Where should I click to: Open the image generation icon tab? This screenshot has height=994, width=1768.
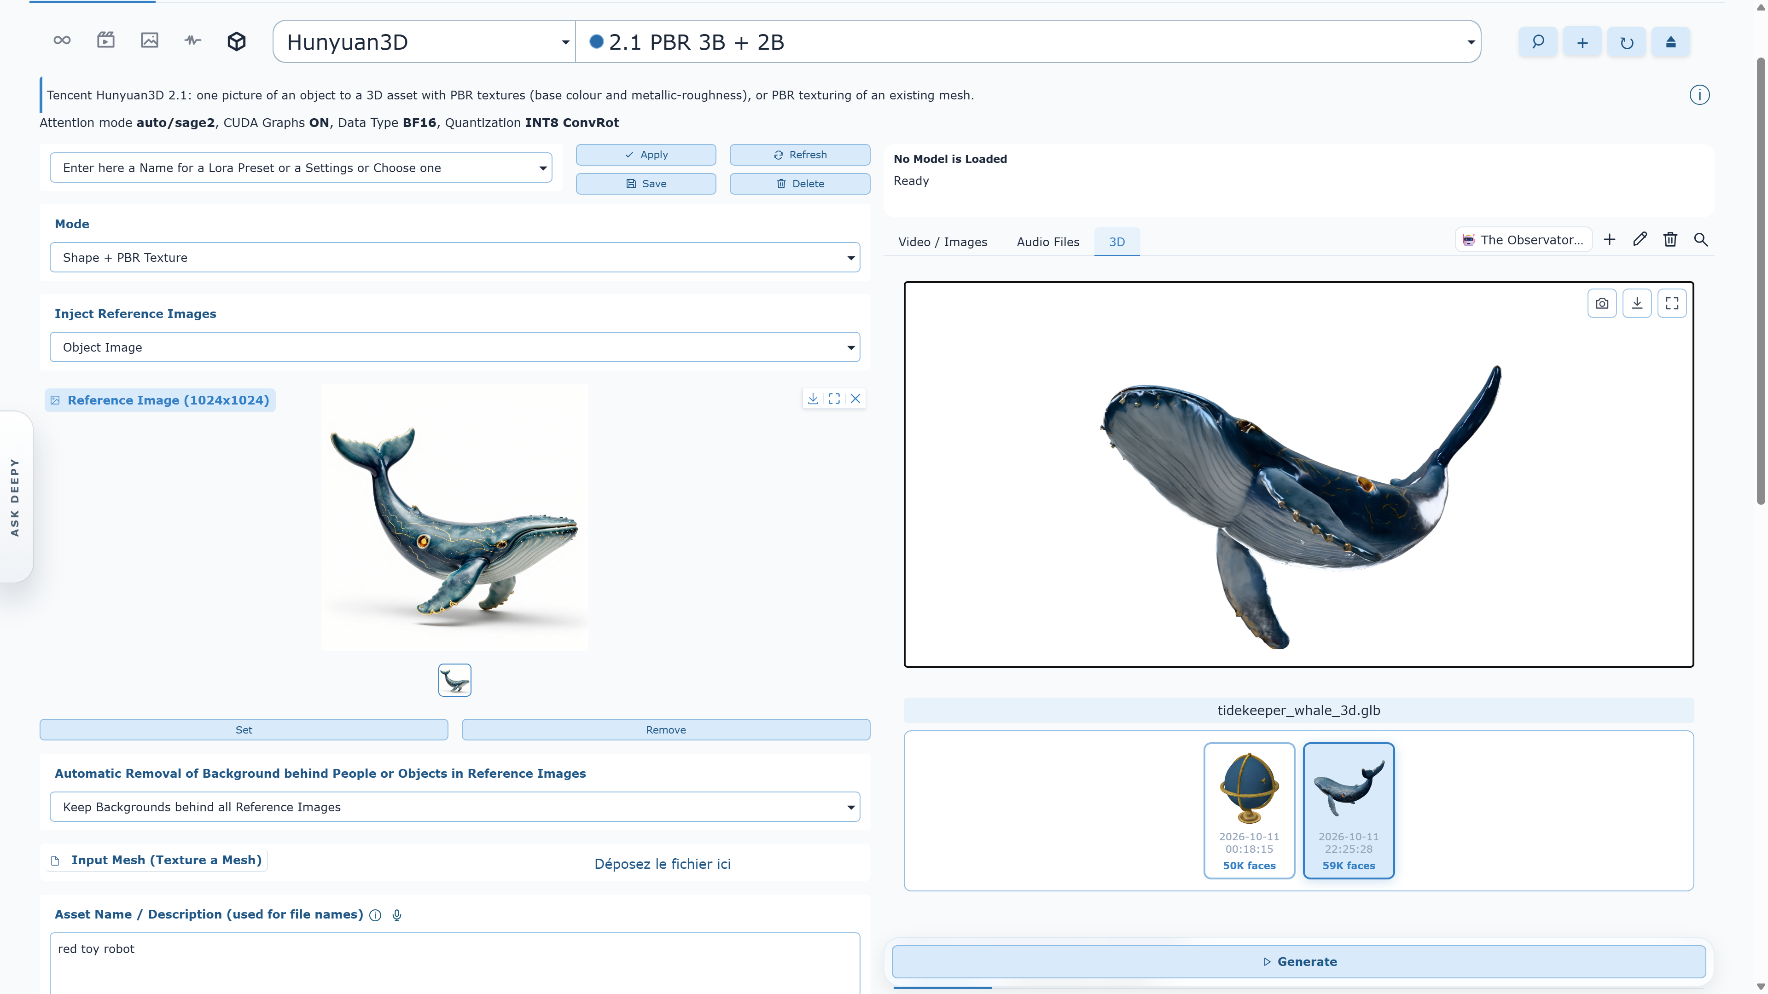click(150, 40)
